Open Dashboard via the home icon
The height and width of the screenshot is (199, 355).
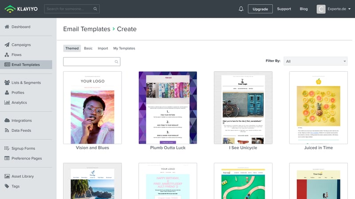(7, 27)
